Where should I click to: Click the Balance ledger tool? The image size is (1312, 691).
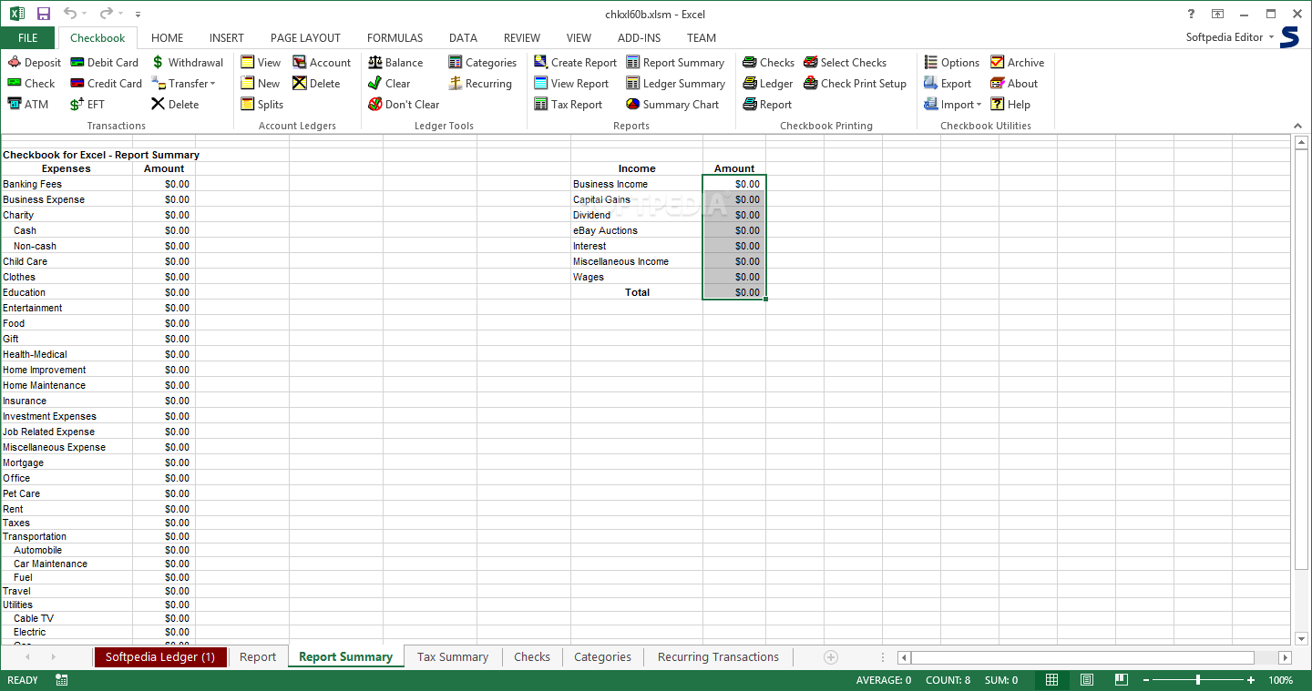395,63
